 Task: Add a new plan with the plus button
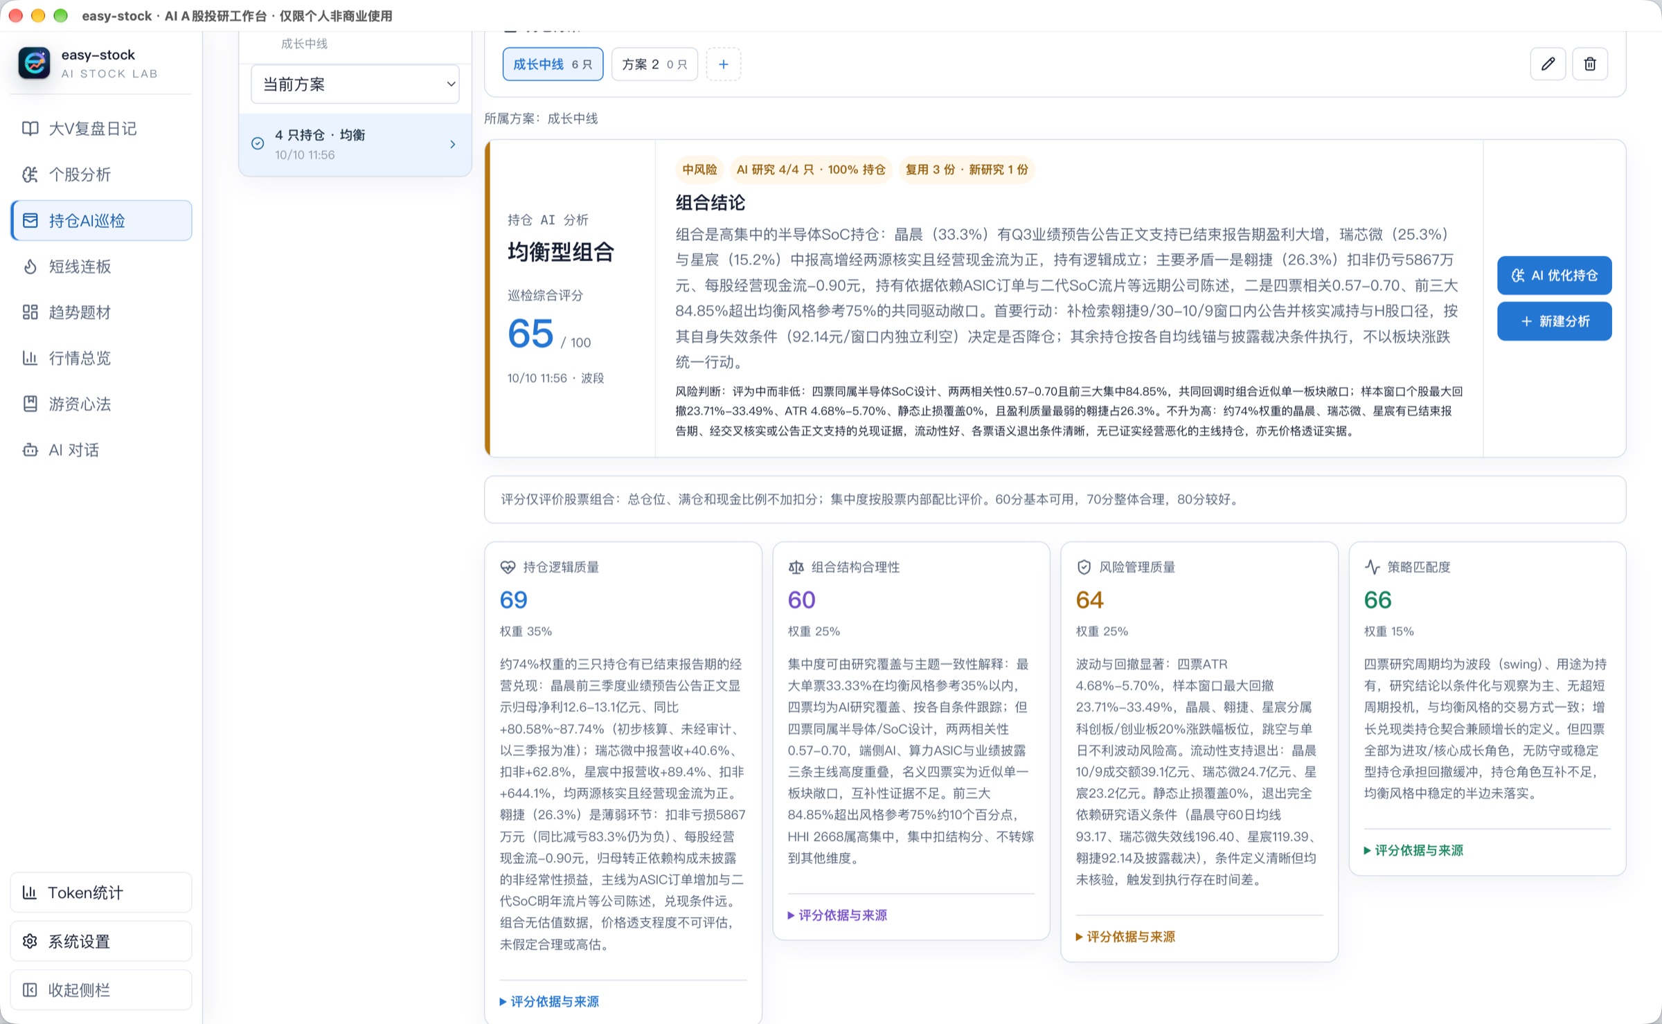pyautogui.click(x=723, y=64)
